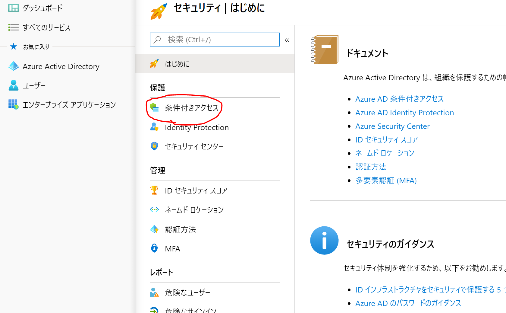
Task: Click the 管理 section heading
Action: (158, 170)
